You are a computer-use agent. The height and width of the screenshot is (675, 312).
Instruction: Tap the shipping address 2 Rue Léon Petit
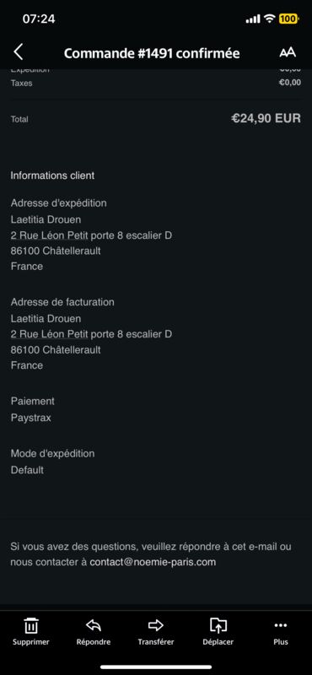[51, 235]
